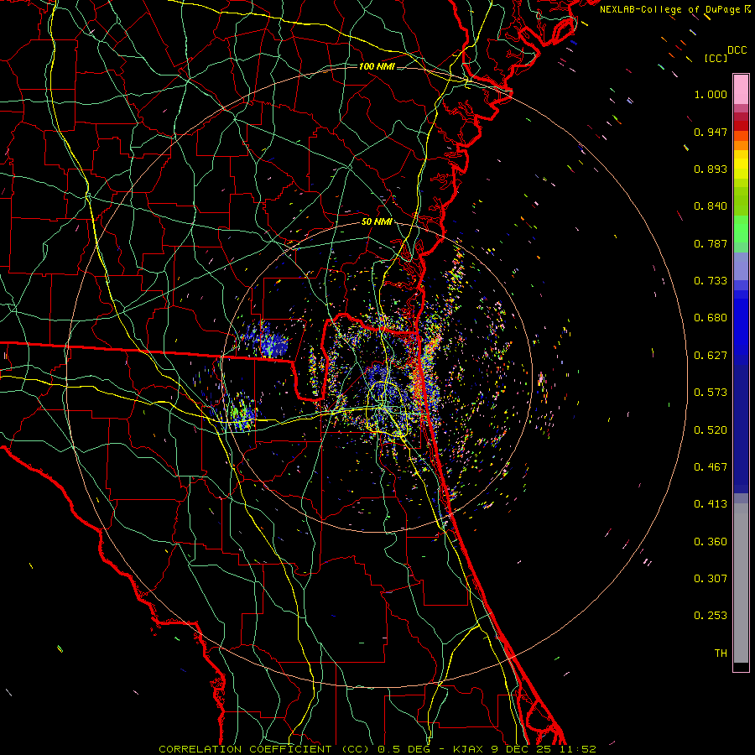This screenshot has width=755, height=755.
Task: Click the DCC product label
Action: click(x=737, y=50)
